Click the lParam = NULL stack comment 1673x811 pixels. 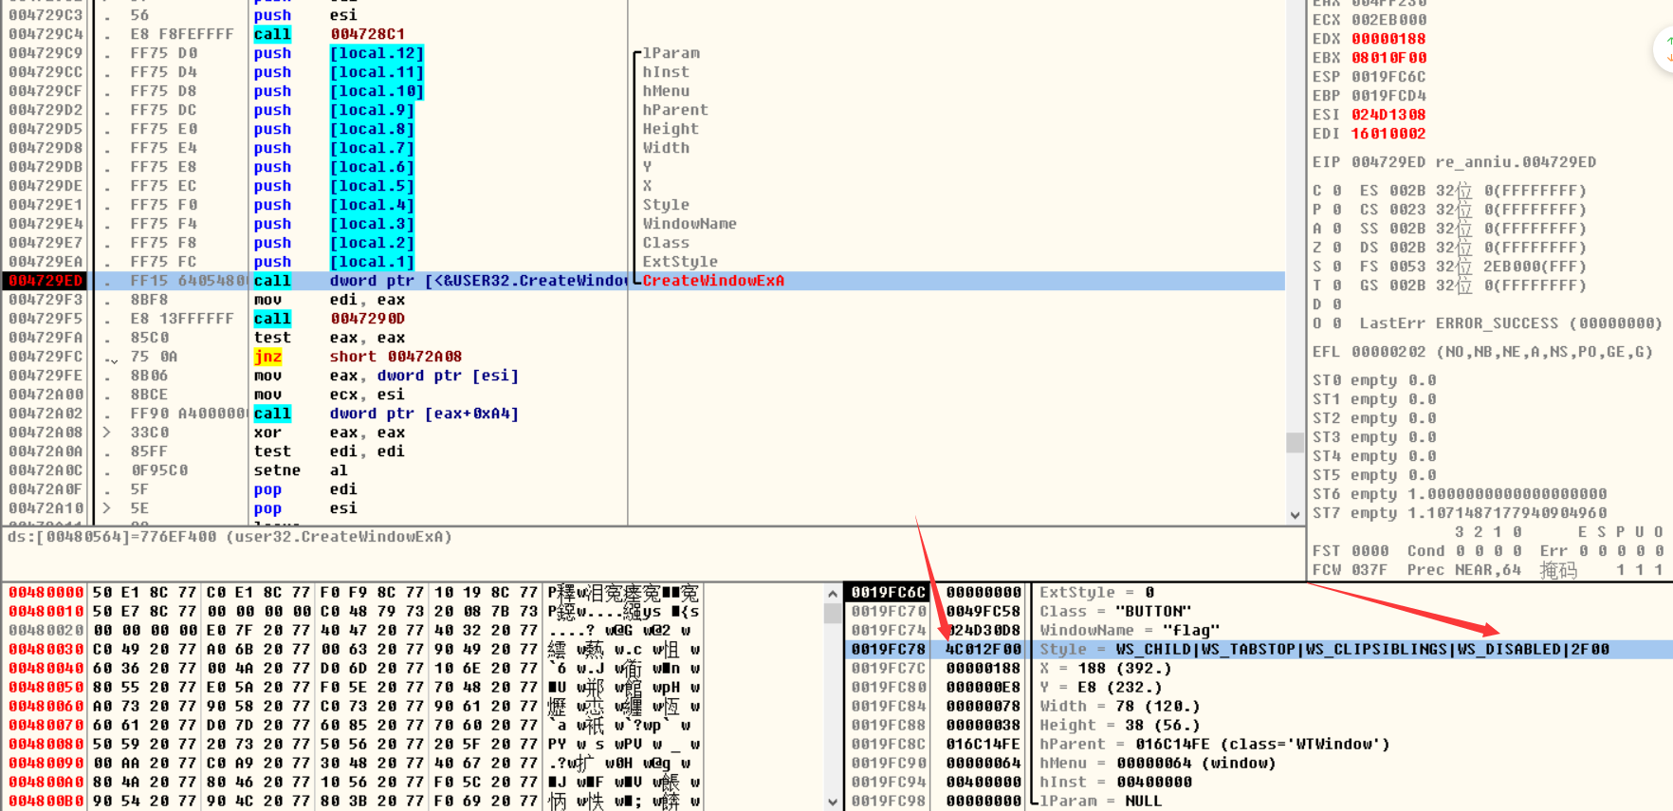[x=1101, y=802]
